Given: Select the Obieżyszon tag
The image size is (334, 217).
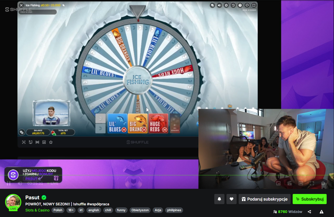Looking at the screenshot, I should (x=140, y=210).
